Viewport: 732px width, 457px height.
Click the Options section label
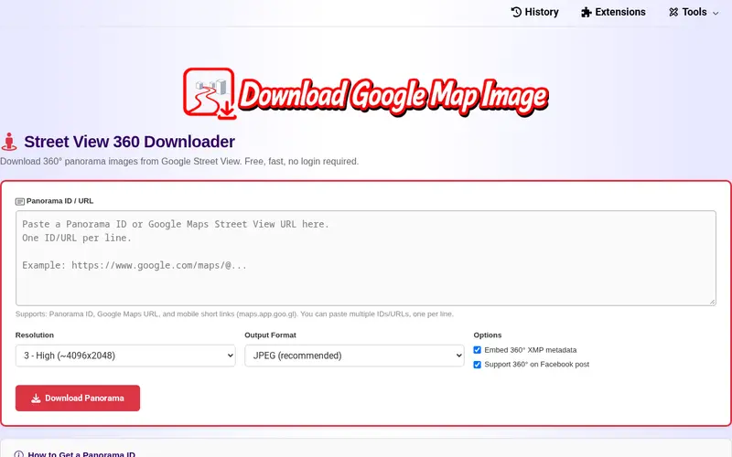tap(488, 335)
